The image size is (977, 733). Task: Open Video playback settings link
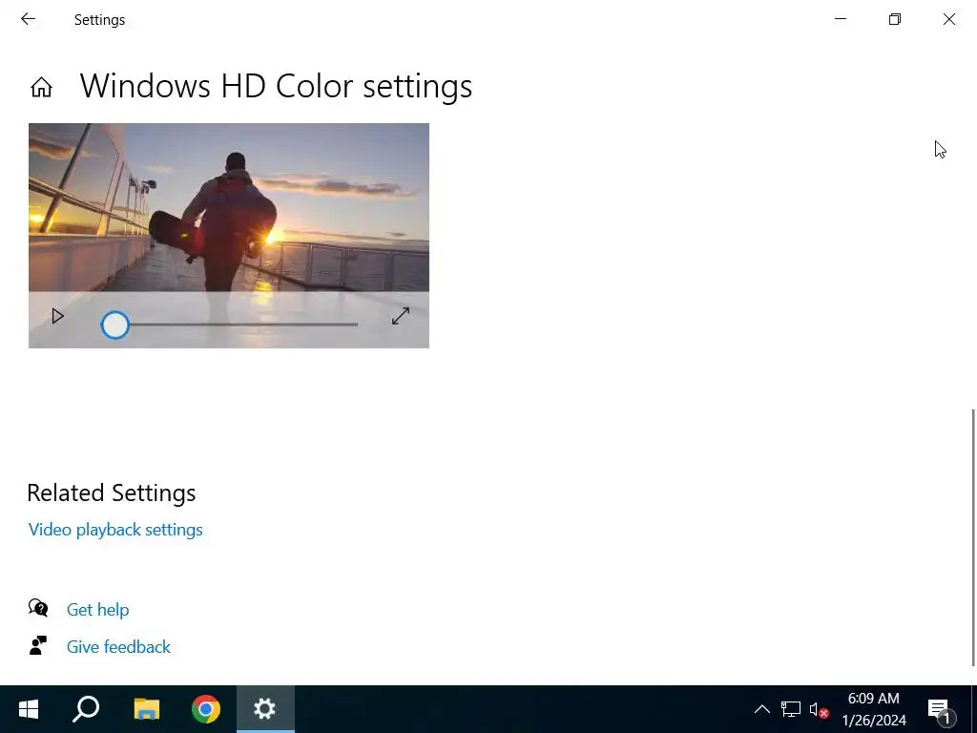[115, 530]
